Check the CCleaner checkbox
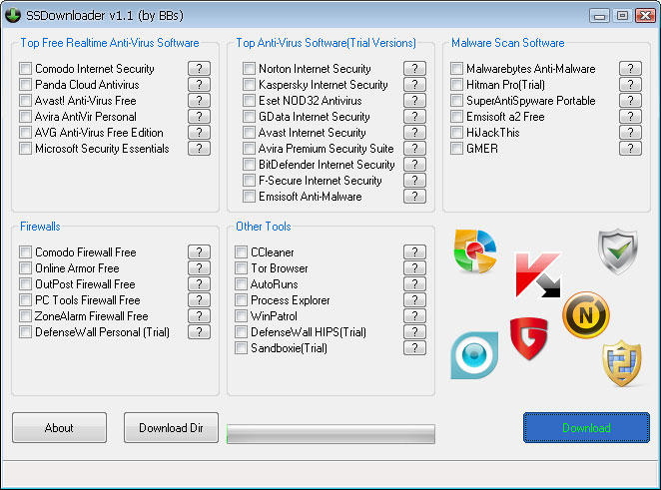 click(241, 251)
